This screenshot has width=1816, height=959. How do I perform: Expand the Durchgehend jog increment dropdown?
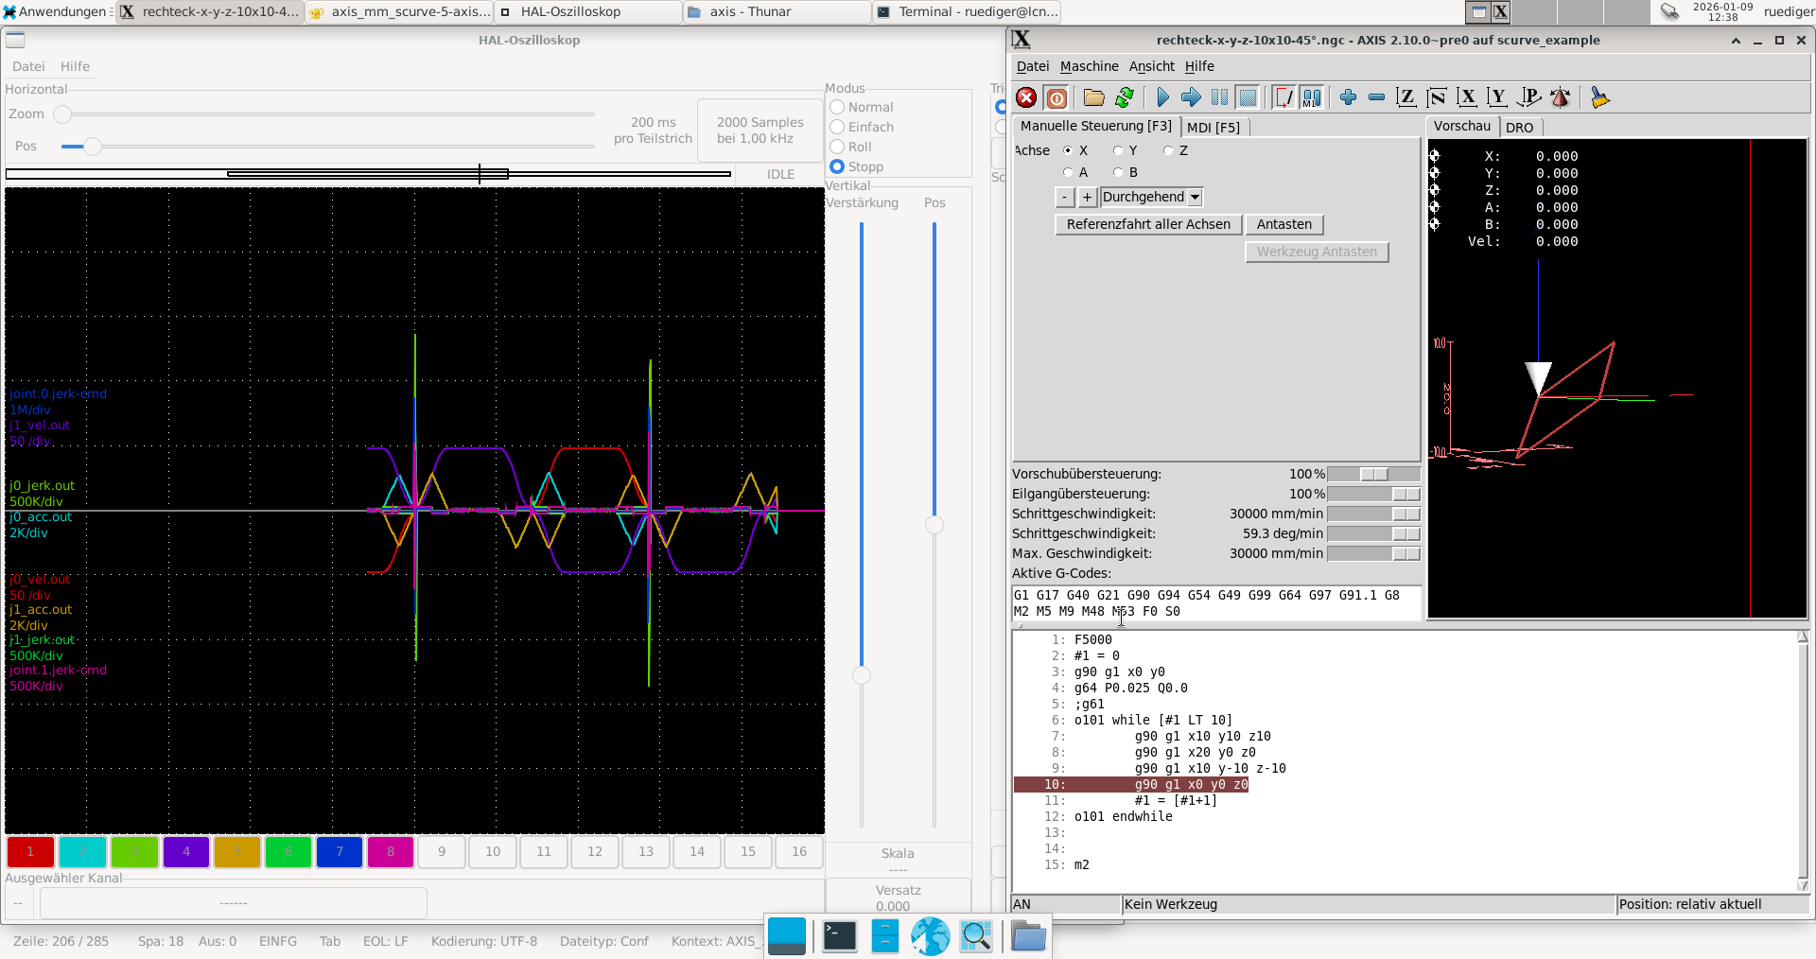[1195, 197]
